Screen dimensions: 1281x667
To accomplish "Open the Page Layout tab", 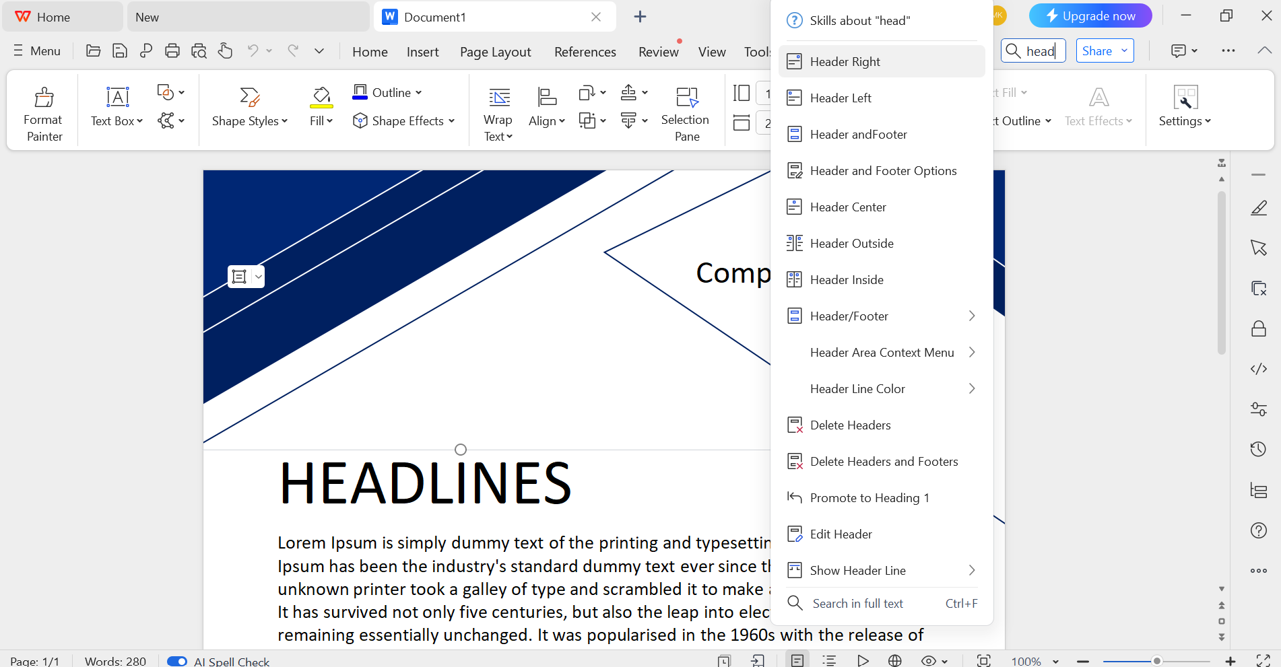I will tap(495, 52).
